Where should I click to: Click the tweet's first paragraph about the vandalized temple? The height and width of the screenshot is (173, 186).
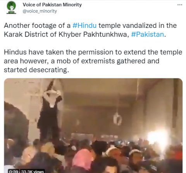90,30
